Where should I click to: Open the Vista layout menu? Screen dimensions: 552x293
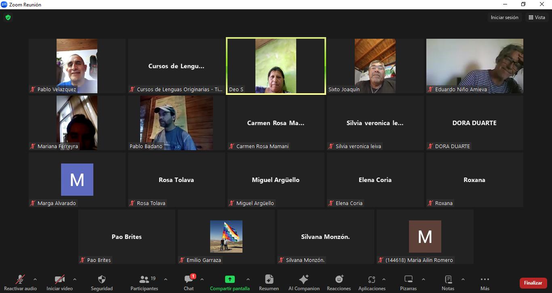(537, 17)
